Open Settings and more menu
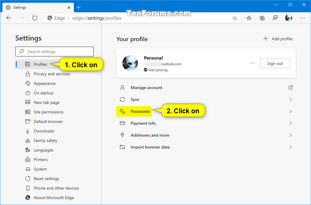Image resolution: width=311 pixels, height=205 pixels. 302,18
